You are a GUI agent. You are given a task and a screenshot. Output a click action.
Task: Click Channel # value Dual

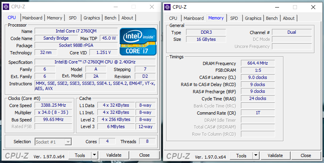[x=292, y=32]
